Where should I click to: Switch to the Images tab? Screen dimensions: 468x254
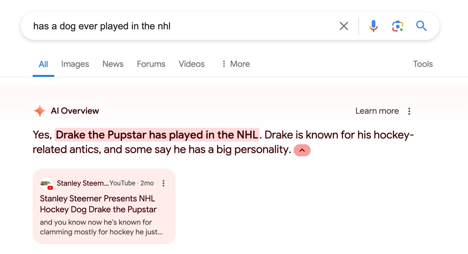point(75,64)
